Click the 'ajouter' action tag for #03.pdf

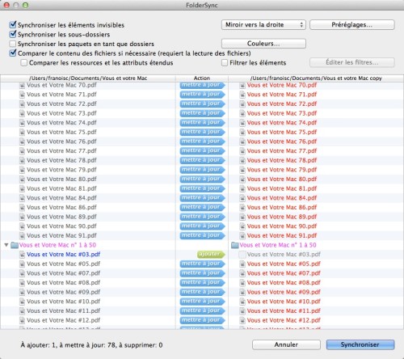coord(211,254)
